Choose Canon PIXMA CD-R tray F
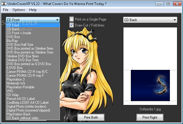 tap(33, 76)
